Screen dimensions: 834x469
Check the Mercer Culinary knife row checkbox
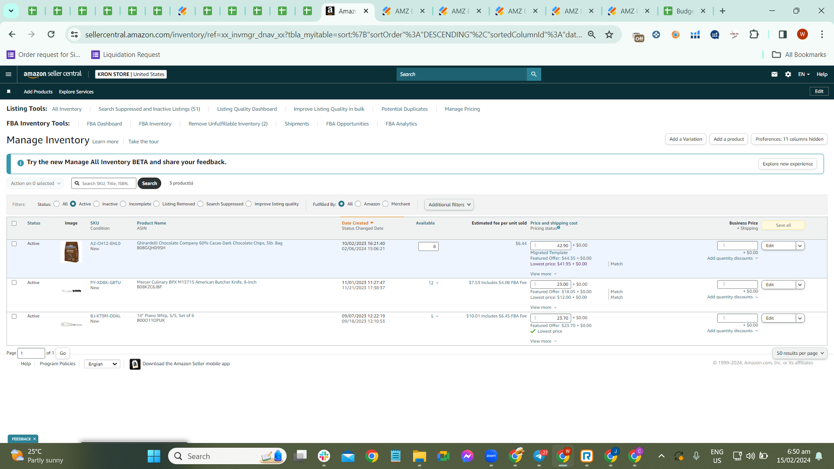click(14, 282)
